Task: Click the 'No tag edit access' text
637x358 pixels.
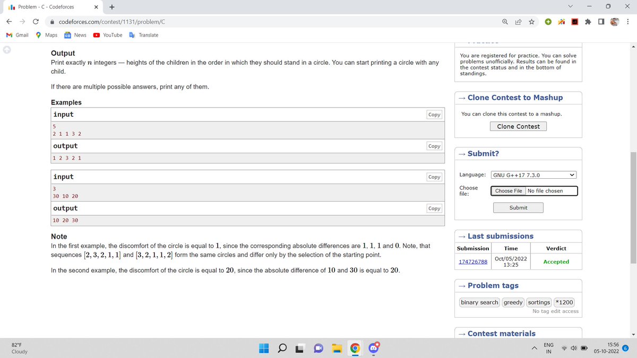Action: [555, 311]
